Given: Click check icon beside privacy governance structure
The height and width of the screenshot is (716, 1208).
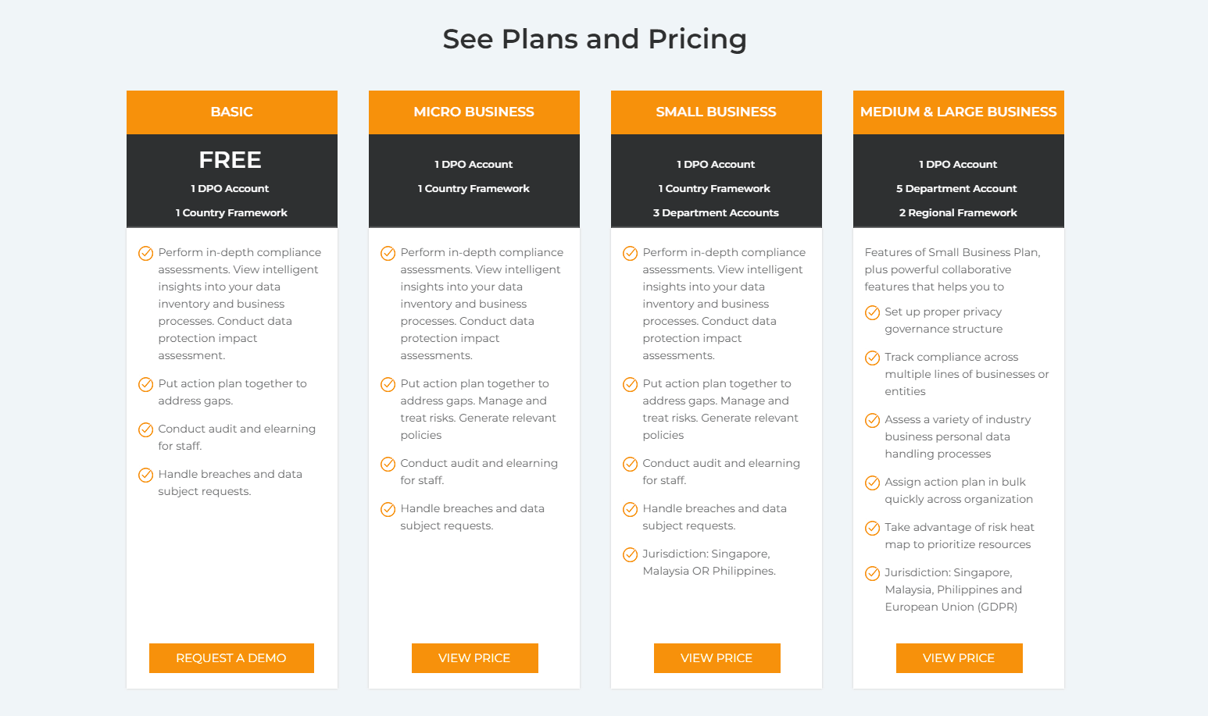Looking at the screenshot, I should pos(872,312).
